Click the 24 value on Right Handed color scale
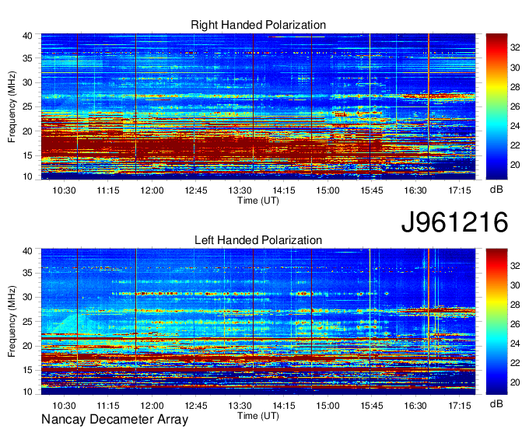The width and height of the screenshot is (529, 429). [x=515, y=126]
